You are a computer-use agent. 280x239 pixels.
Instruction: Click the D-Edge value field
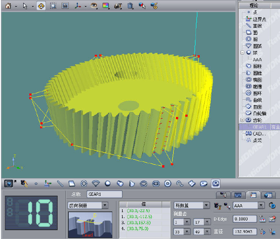tap(245, 219)
